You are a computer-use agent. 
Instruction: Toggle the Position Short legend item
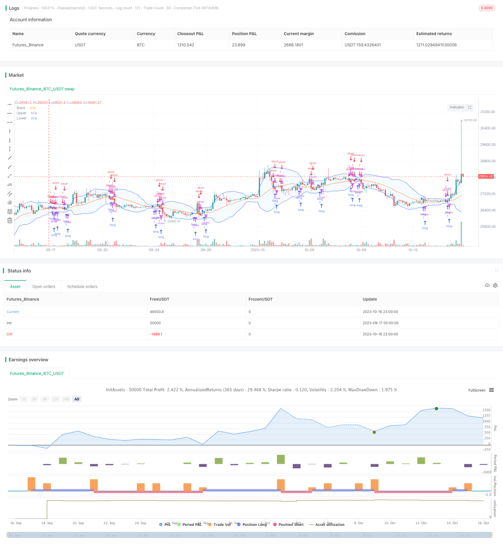(x=288, y=524)
